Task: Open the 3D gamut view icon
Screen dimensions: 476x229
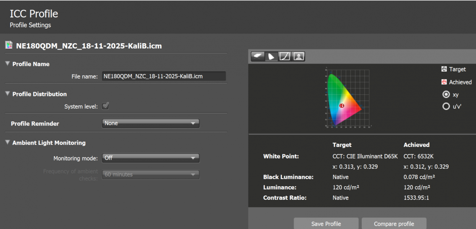Action: pos(258,56)
